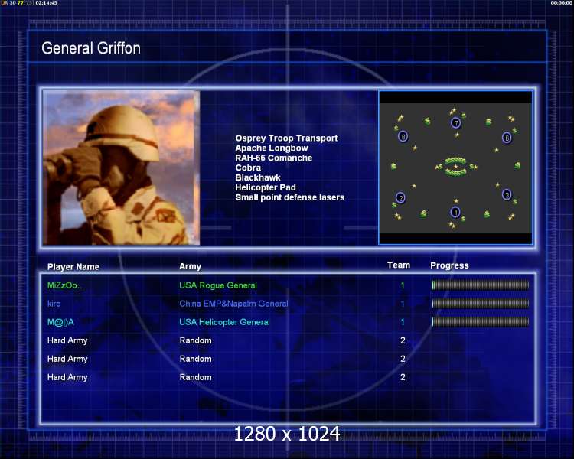Click 'Apache Longbow' in the unit list
Viewport: 574px width, 459px height.
272,148
